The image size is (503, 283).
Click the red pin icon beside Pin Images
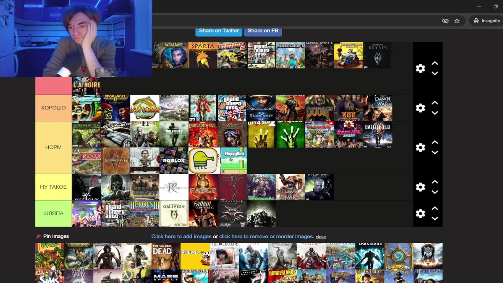coord(38,236)
